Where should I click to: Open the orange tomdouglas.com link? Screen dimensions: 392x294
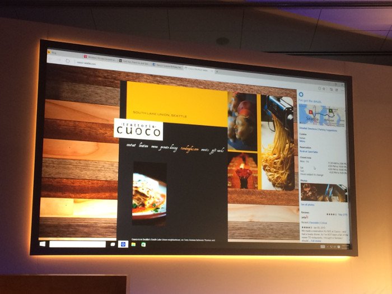pos(189,150)
